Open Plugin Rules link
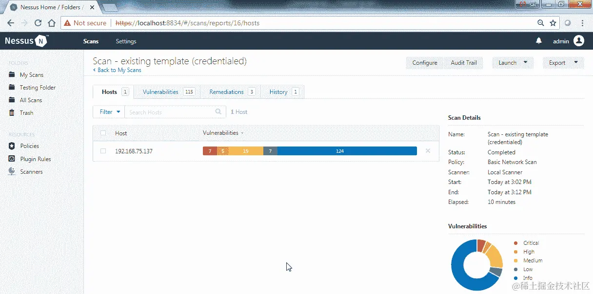593x294 pixels. [x=36, y=159]
